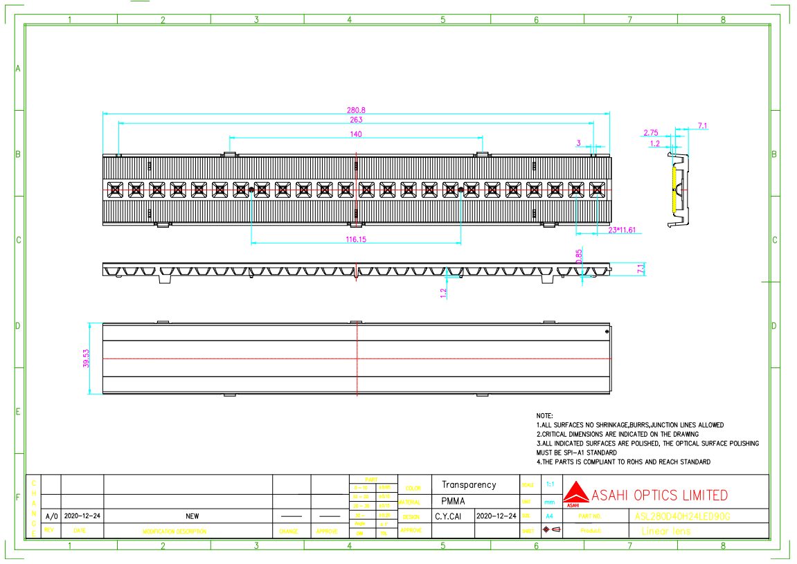The image size is (797, 564).
Task: Click note 2 about critical dimensions
Action: coord(618,434)
